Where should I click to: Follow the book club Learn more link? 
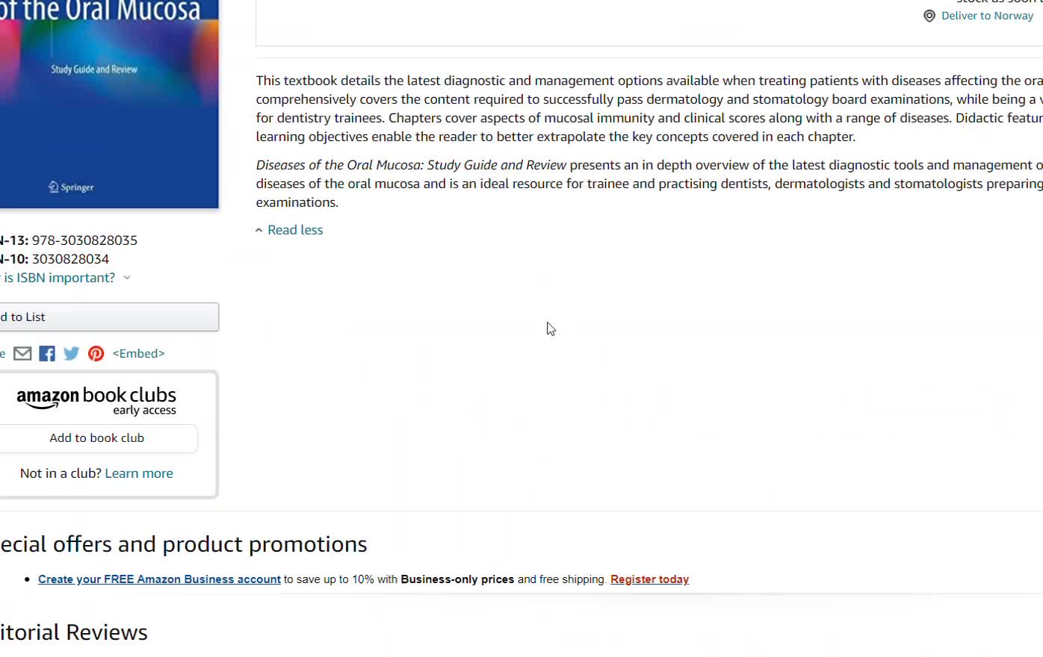tap(139, 473)
